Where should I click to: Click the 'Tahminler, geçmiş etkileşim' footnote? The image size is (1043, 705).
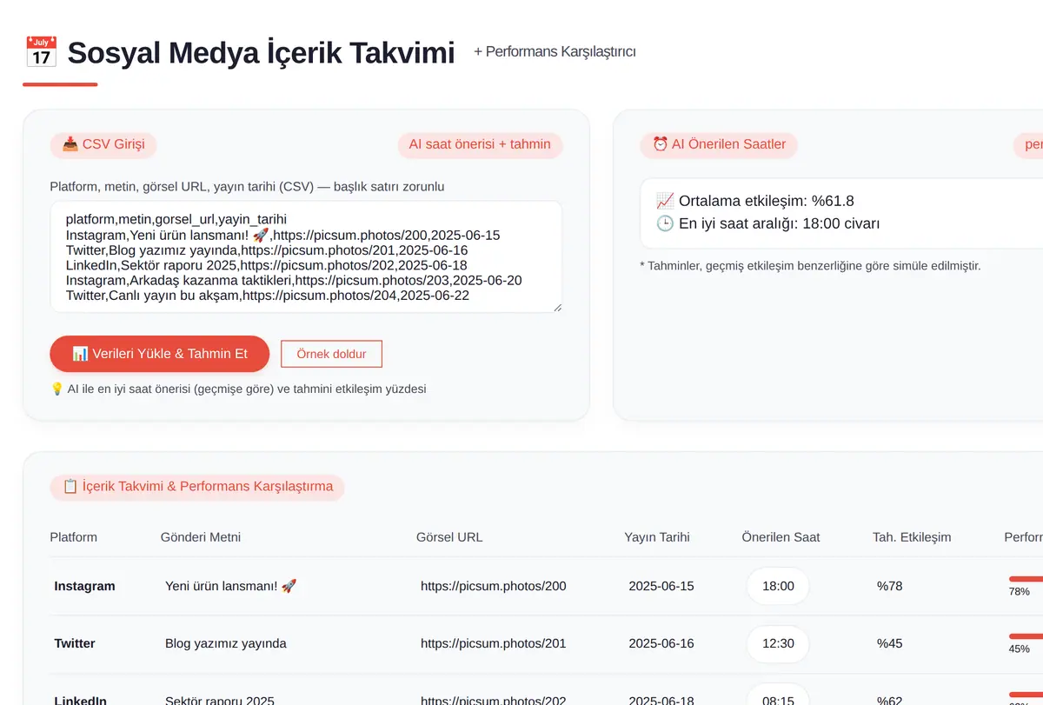[810, 265]
